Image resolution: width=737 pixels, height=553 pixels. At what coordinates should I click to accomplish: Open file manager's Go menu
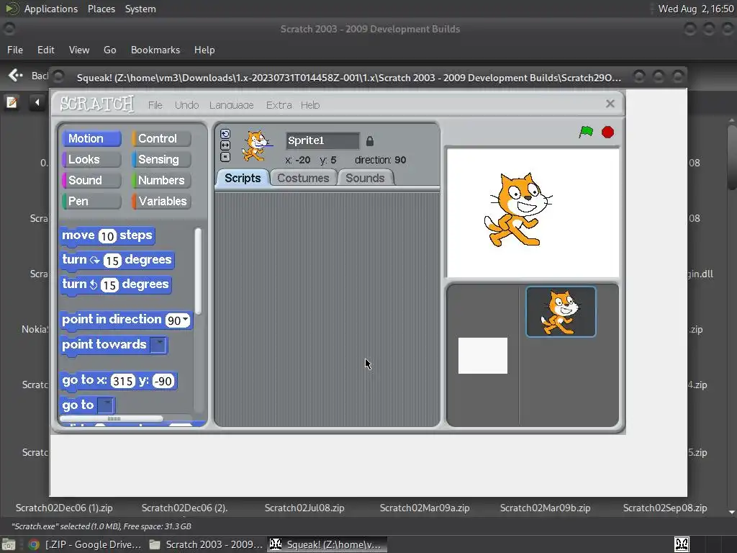pos(109,50)
